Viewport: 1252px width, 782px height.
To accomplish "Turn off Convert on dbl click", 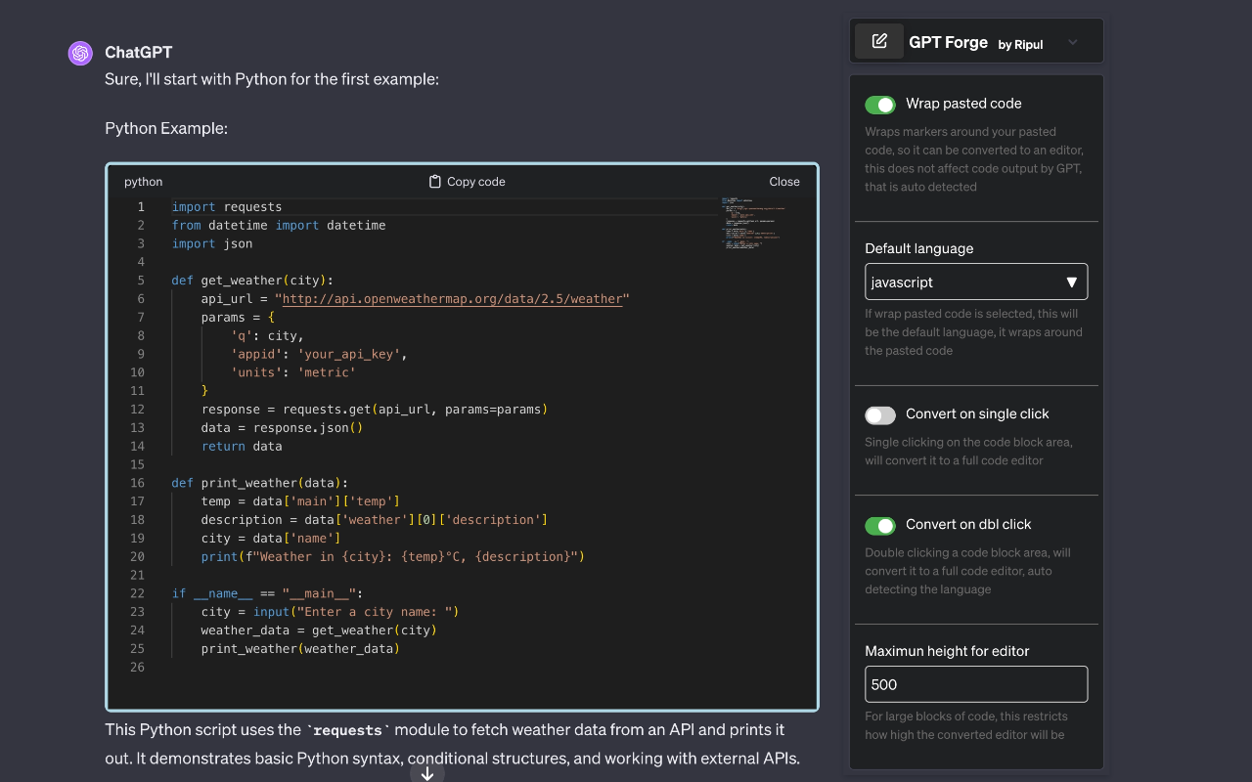I will (879, 525).
